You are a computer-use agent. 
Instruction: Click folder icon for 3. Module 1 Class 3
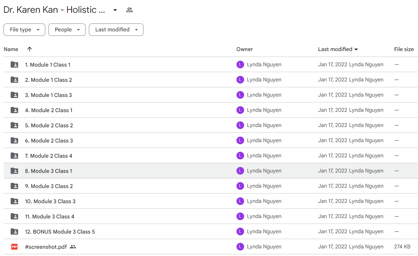pos(14,95)
